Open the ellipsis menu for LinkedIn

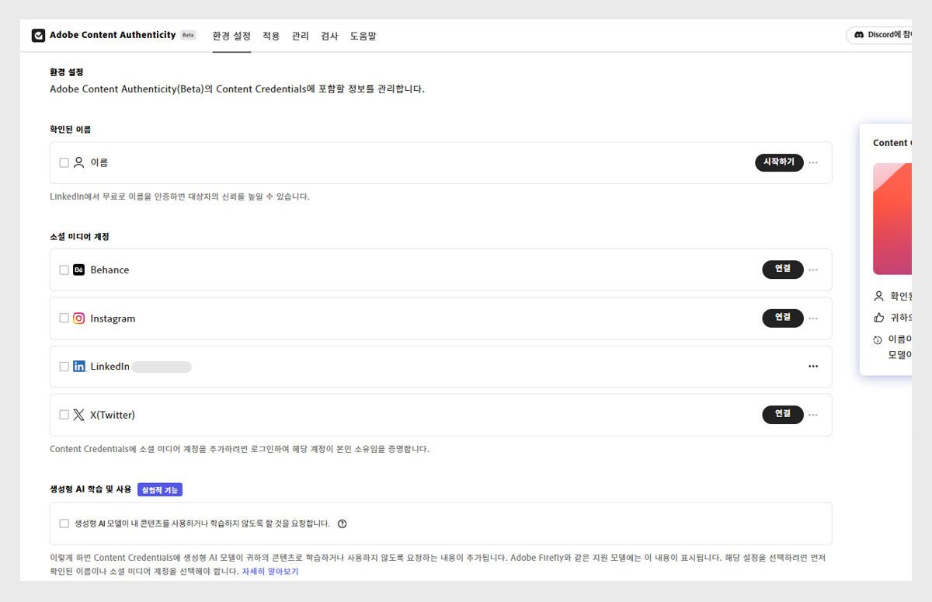(x=813, y=366)
